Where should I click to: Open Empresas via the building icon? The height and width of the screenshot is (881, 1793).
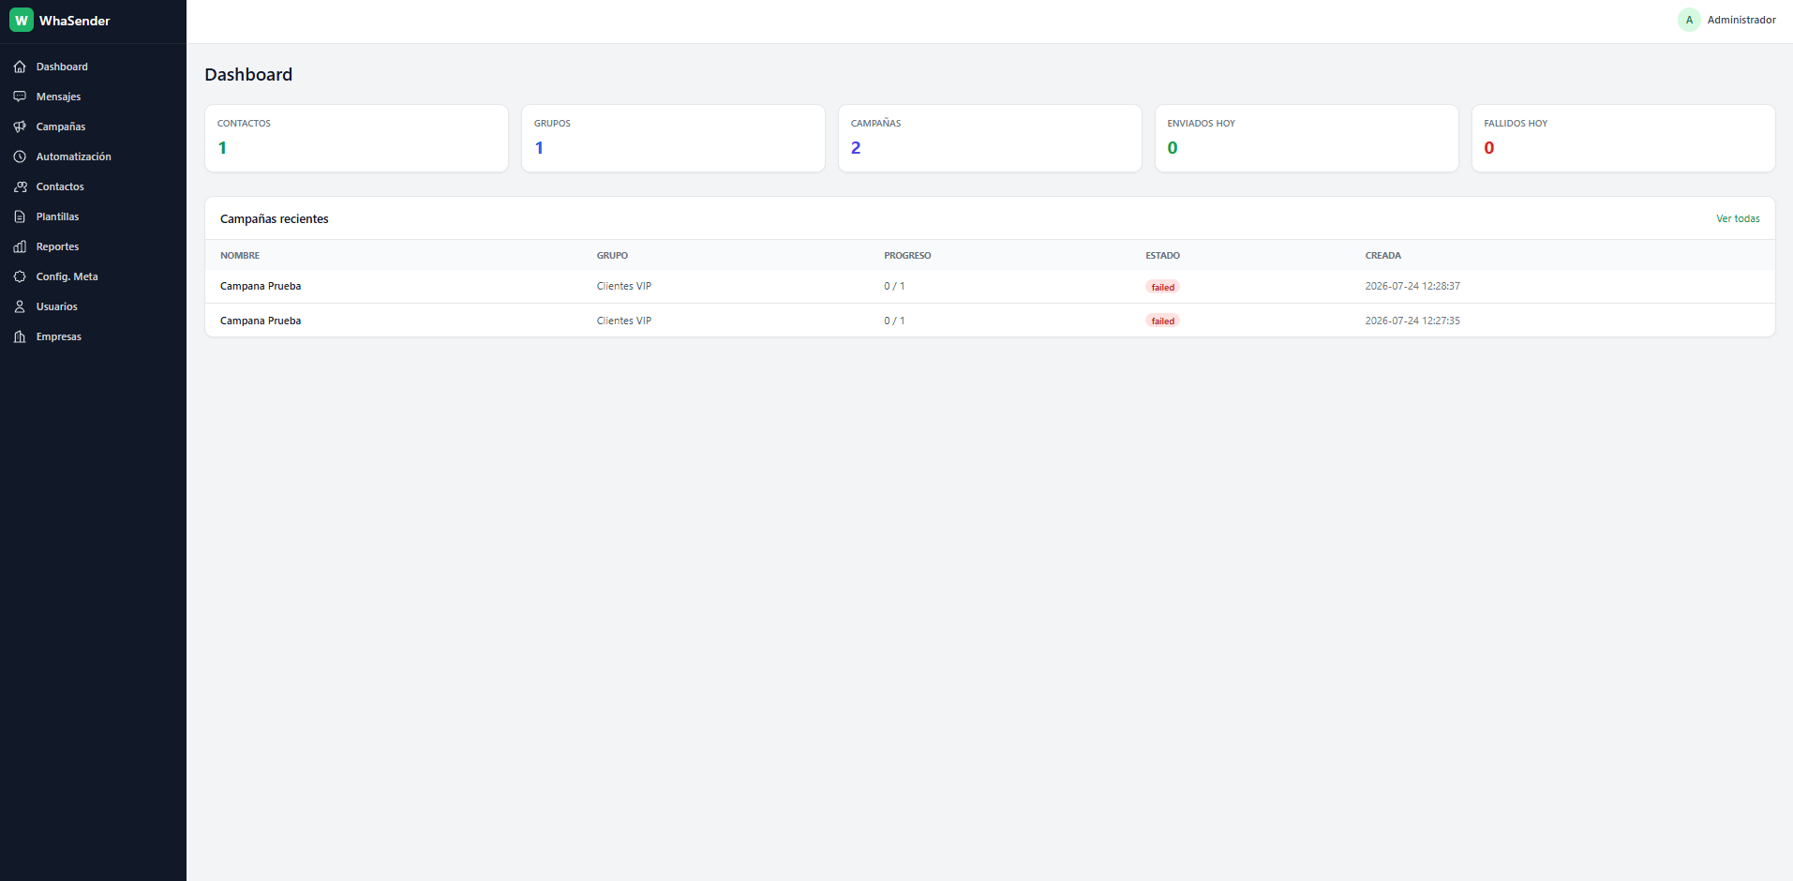tap(20, 336)
